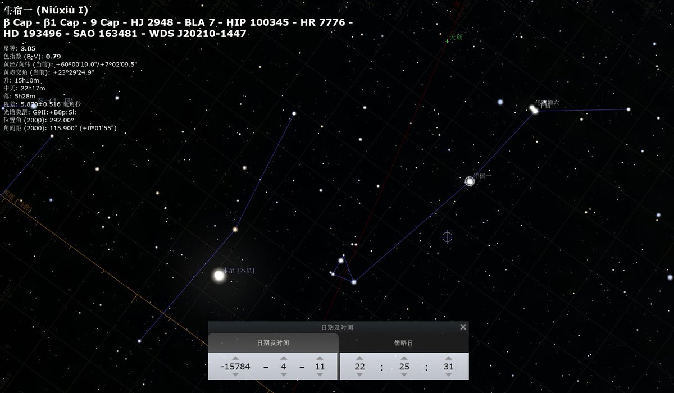The width and height of the screenshot is (674, 393).
Task: Click into the day field showing 11
Action: (x=320, y=367)
